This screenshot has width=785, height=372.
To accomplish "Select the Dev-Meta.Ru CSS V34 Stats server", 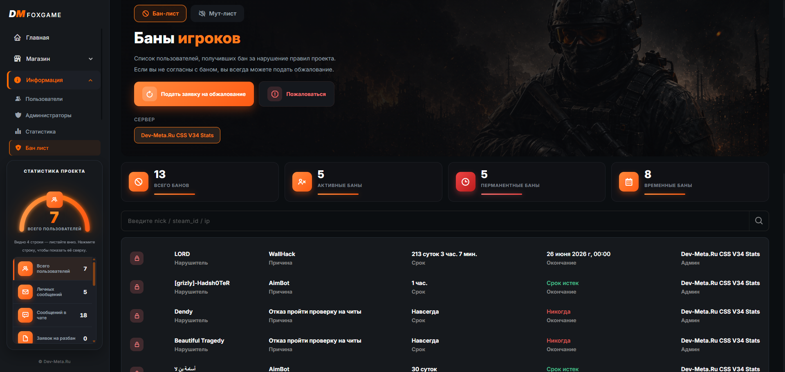I will coord(177,135).
